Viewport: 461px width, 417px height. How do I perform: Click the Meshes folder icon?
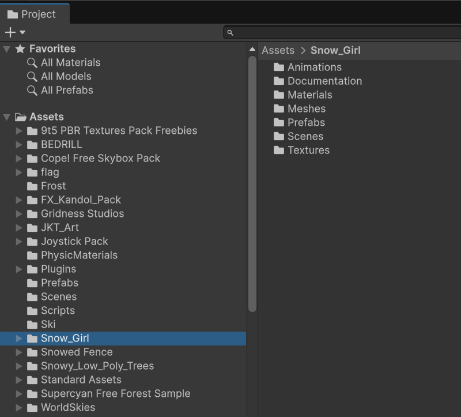279,108
